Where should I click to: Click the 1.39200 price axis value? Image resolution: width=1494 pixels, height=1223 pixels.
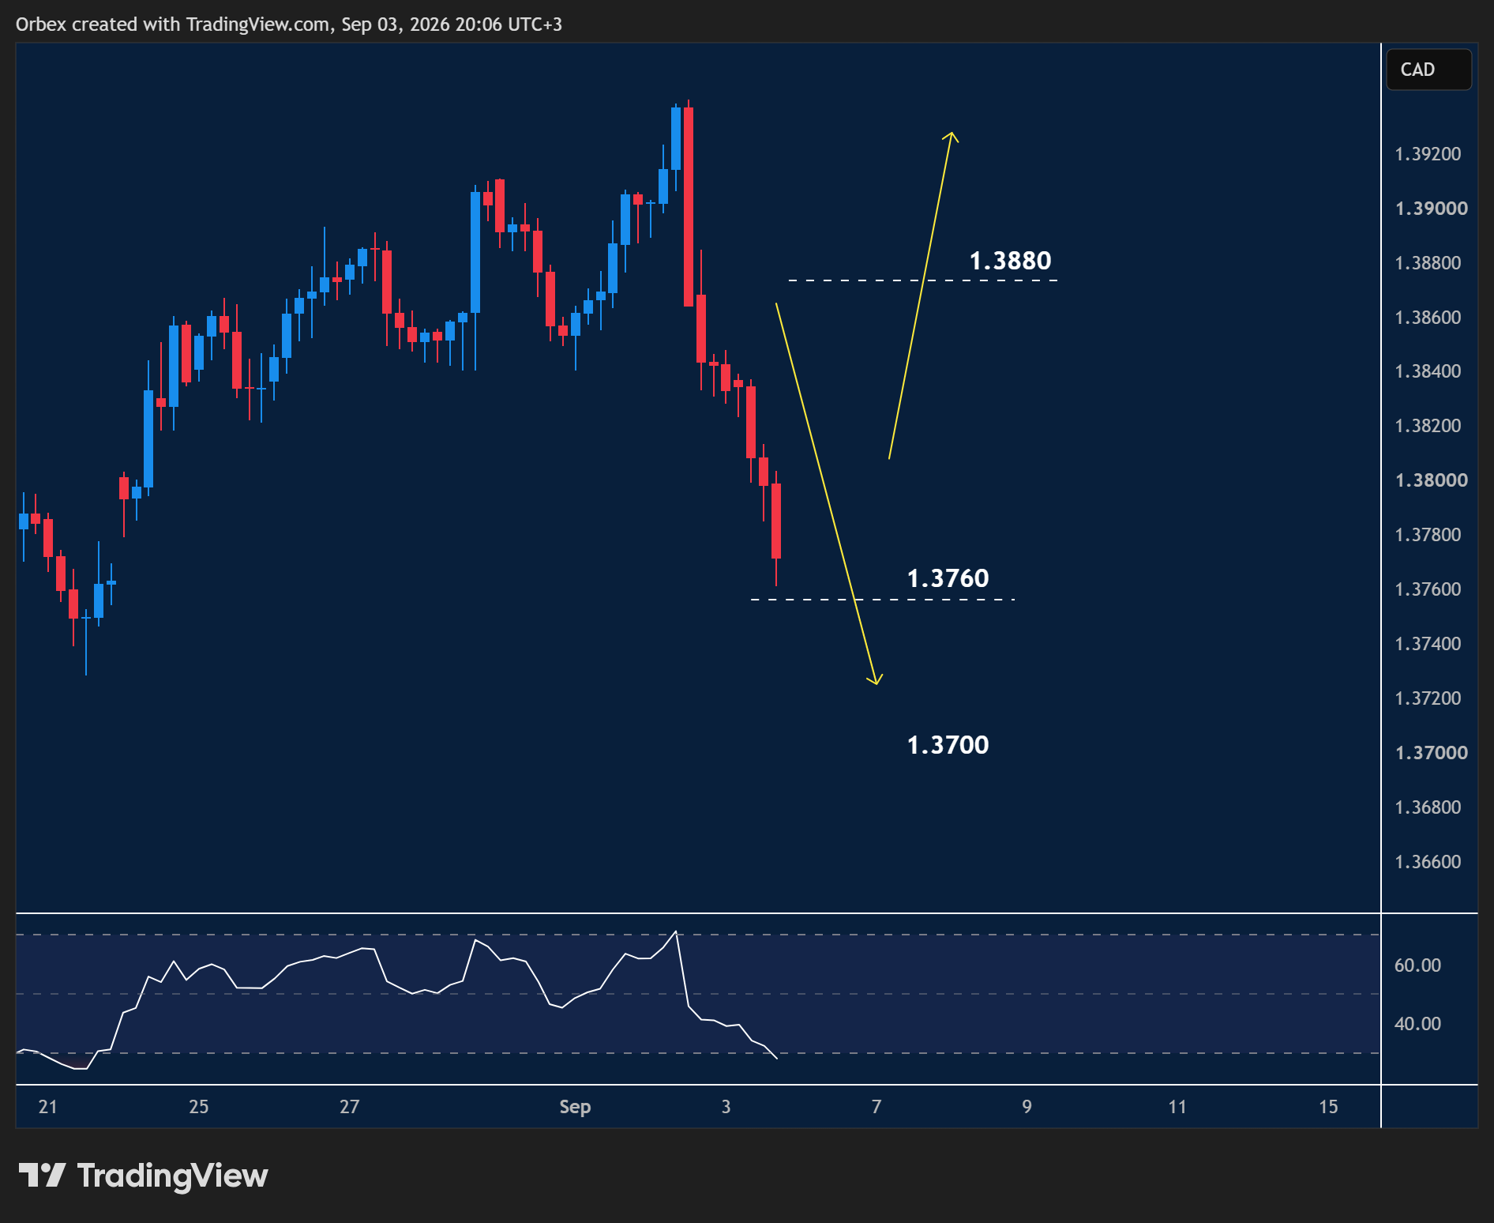coord(1428,154)
